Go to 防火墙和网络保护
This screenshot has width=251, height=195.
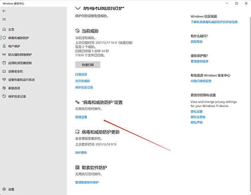click(20, 55)
